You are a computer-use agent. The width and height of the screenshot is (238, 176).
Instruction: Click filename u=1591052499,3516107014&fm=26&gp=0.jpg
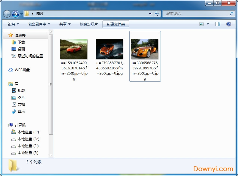tap(74, 71)
